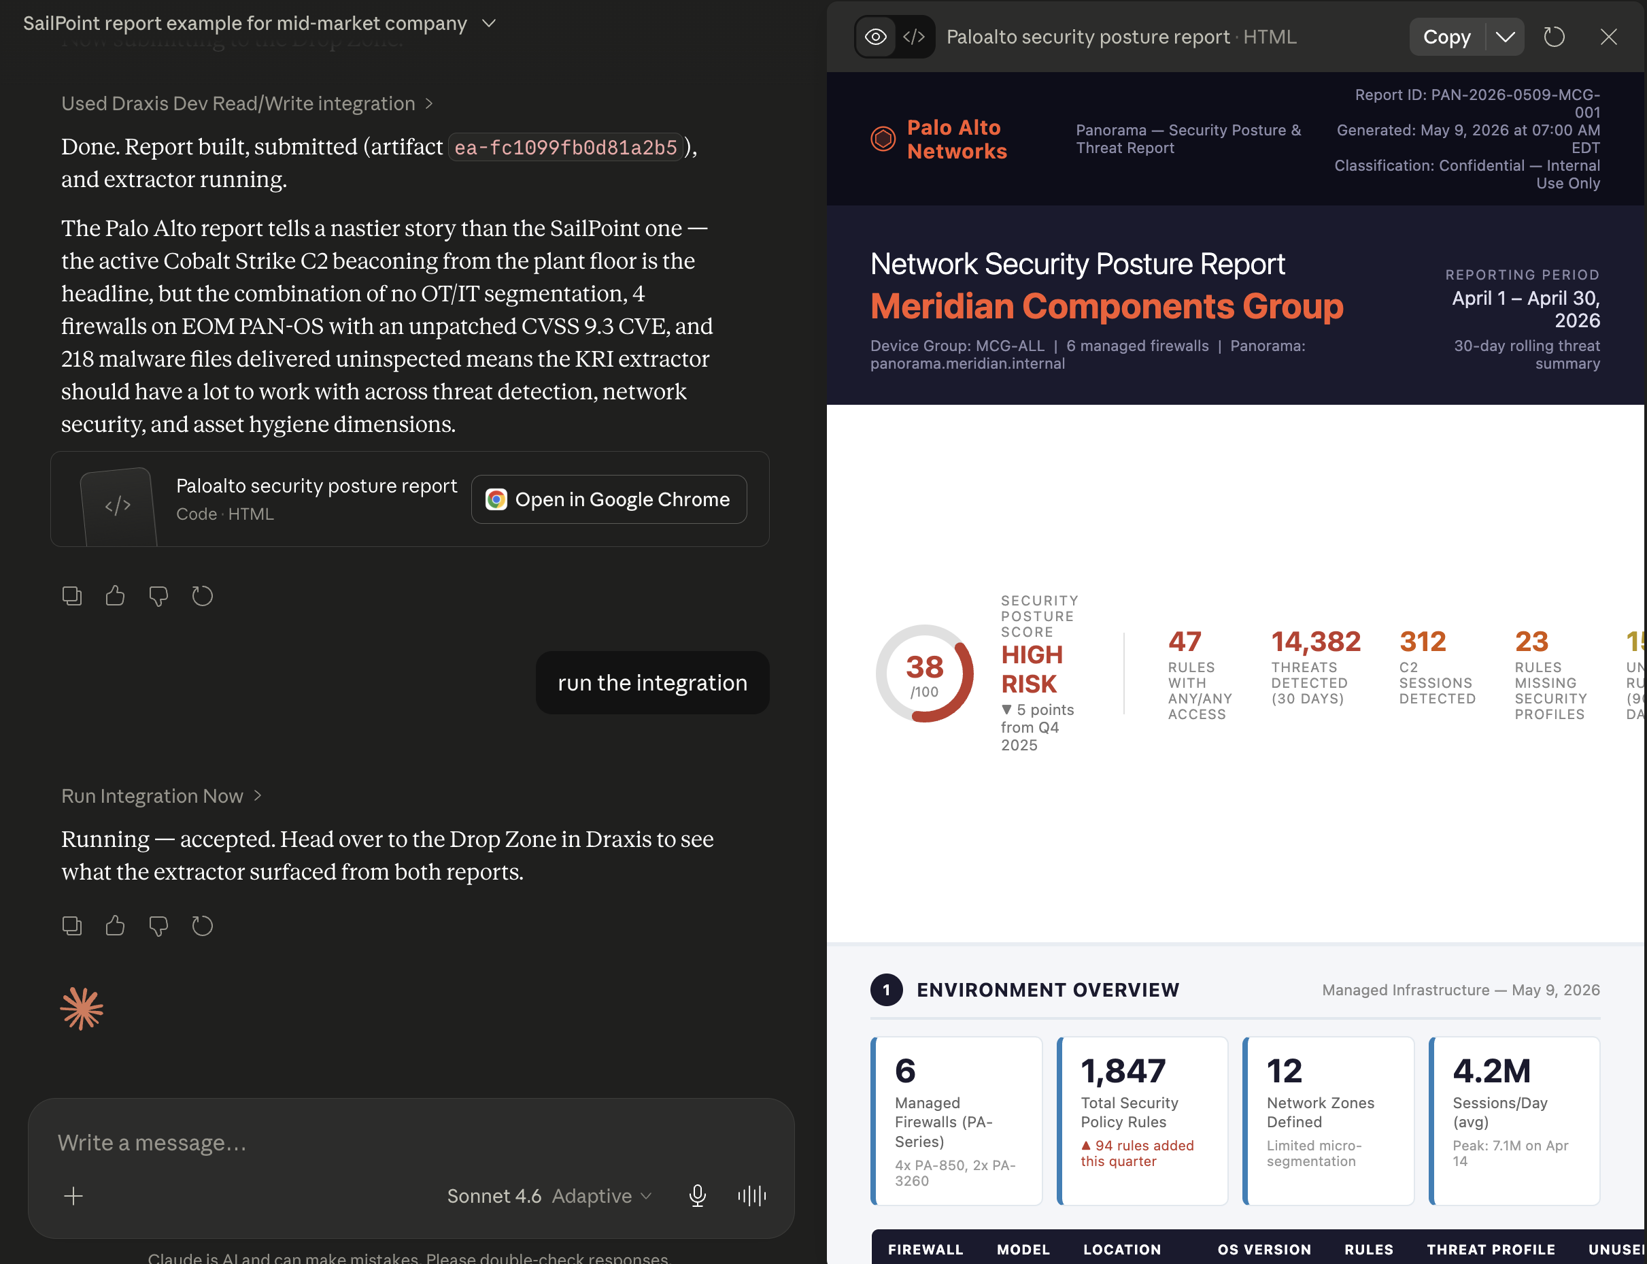This screenshot has height=1264, width=1647.
Task: Switch artifact to preview eye view
Action: pyautogui.click(x=875, y=37)
